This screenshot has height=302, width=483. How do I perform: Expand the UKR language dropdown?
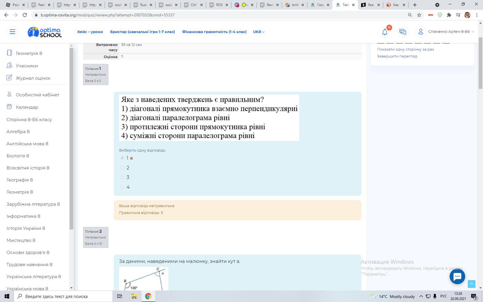tap(259, 32)
